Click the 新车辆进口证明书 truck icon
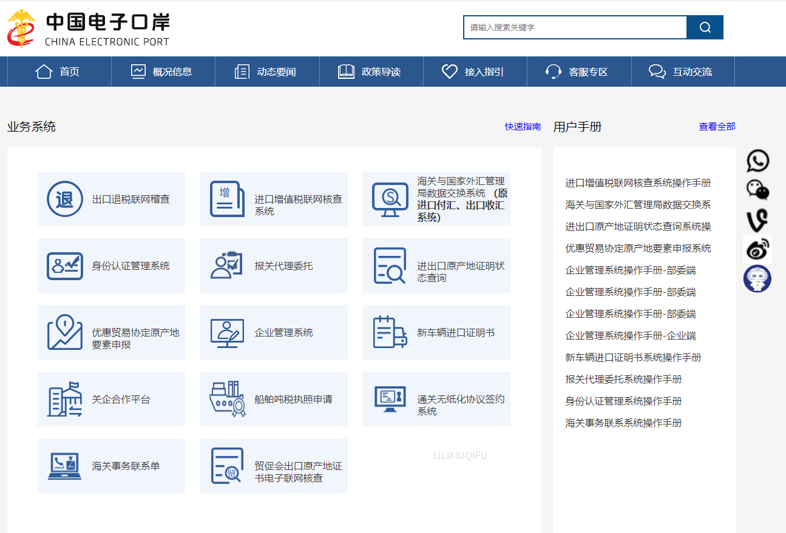The height and width of the screenshot is (533, 786). (x=389, y=332)
